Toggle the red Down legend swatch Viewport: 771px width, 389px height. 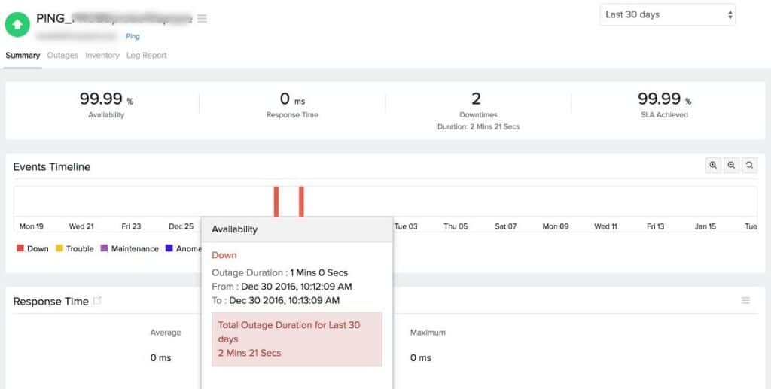pos(20,248)
